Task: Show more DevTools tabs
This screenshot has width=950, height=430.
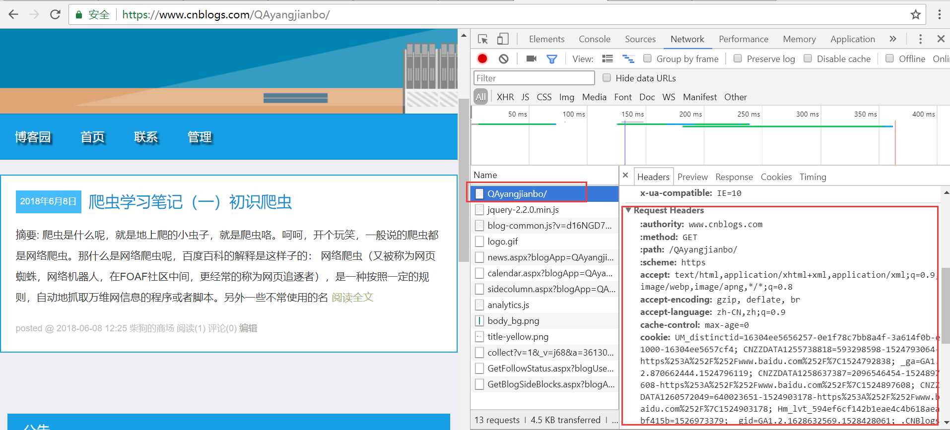Action: click(893, 39)
